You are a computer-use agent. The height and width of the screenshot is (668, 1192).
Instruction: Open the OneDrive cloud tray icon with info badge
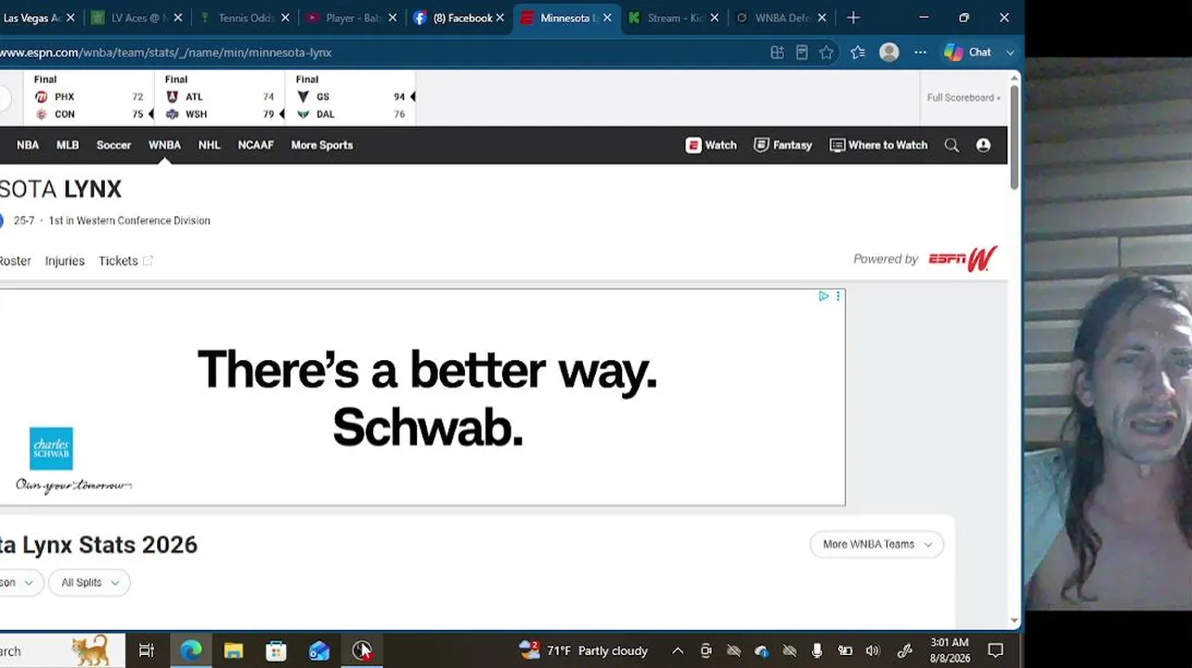tap(761, 650)
